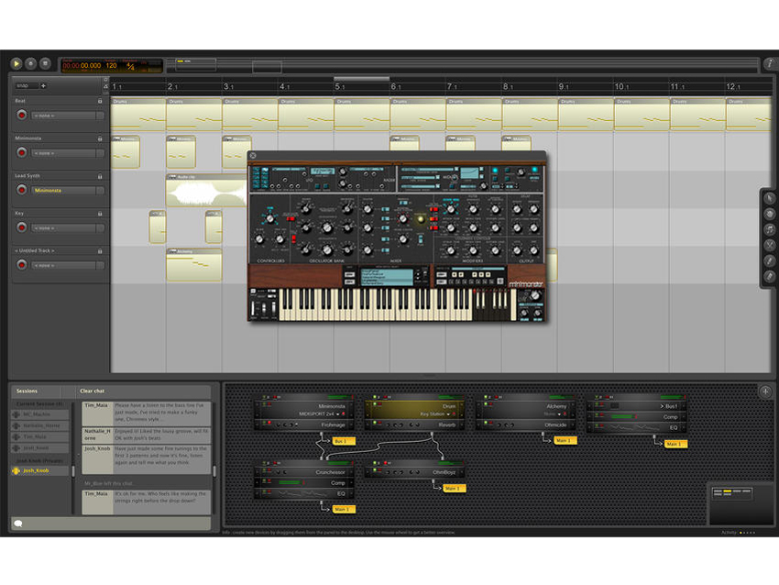Click the chat panel vertical scrollbar handle
Image resolution: width=779 pixels, height=585 pixels.
(x=214, y=470)
